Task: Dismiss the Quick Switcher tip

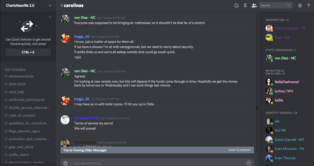Action: (x=50, y=17)
